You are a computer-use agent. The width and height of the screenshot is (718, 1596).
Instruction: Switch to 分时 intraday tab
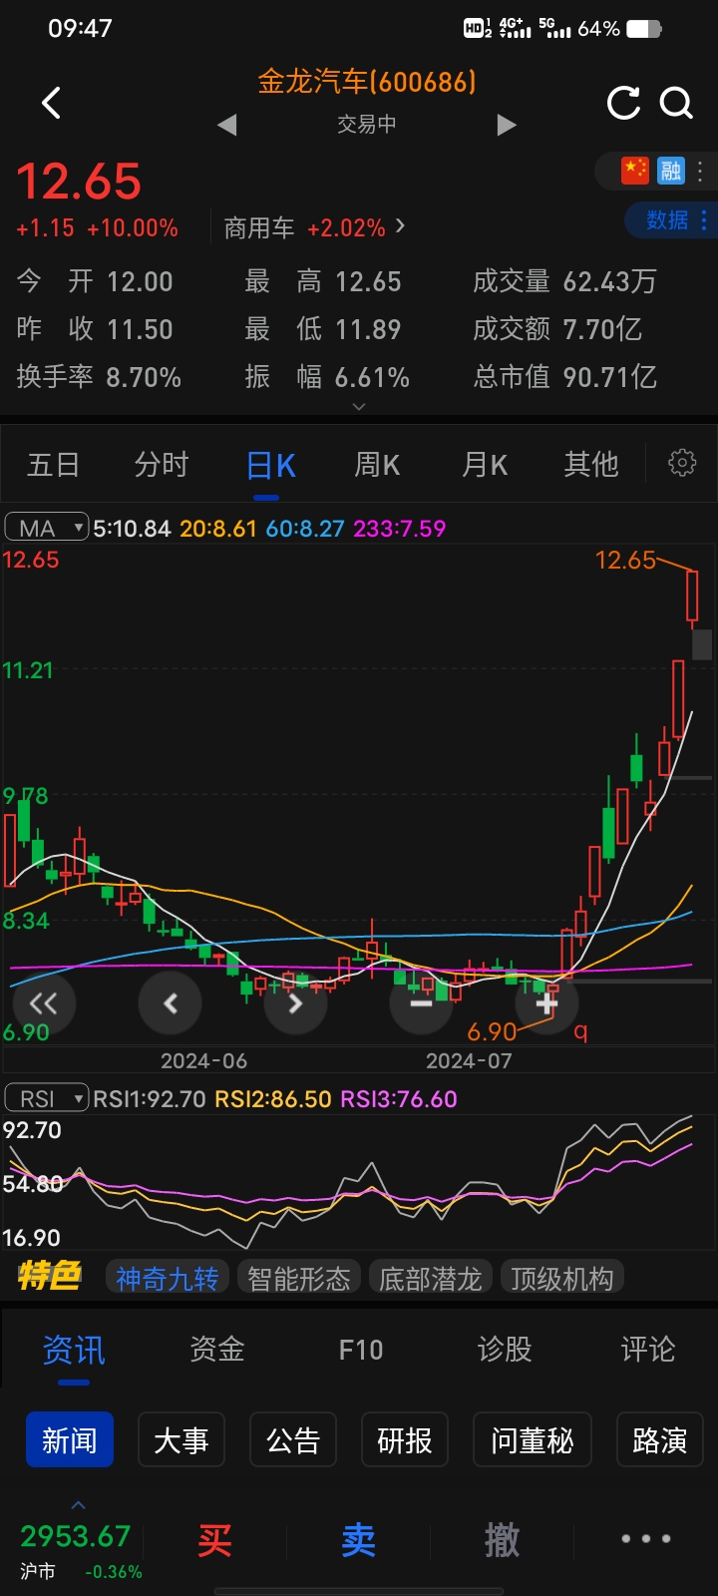coord(162,465)
